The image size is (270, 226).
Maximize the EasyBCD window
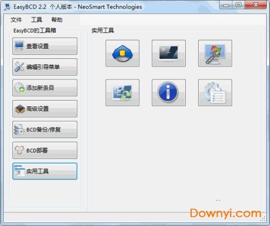239,5
